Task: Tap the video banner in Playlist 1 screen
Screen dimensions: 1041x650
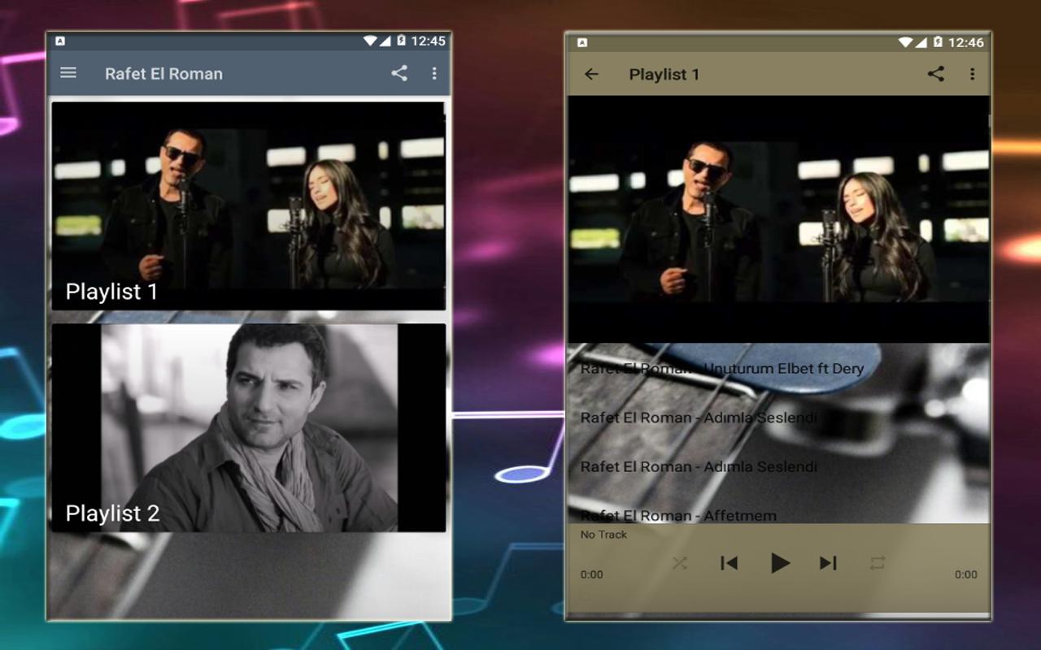Action: click(x=778, y=219)
